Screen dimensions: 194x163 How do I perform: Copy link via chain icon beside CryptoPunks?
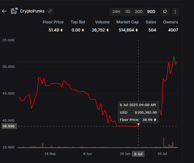pyautogui.click(x=50, y=11)
